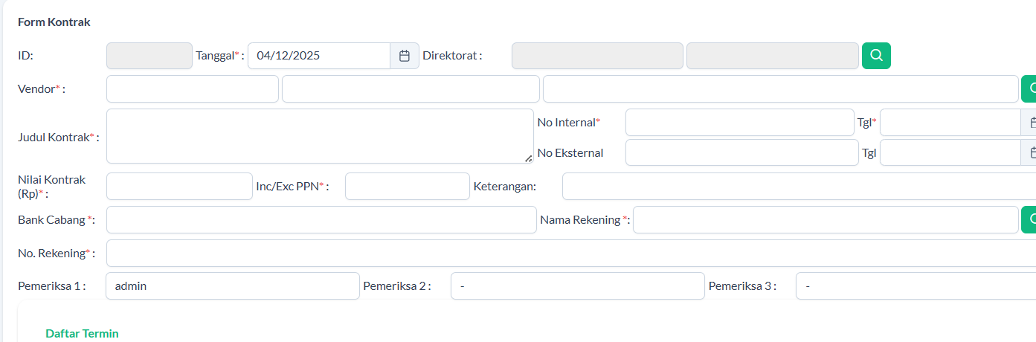Click the first Vendor input box
This screenshot has width=1036, height=342.
(x=192, y=88)
